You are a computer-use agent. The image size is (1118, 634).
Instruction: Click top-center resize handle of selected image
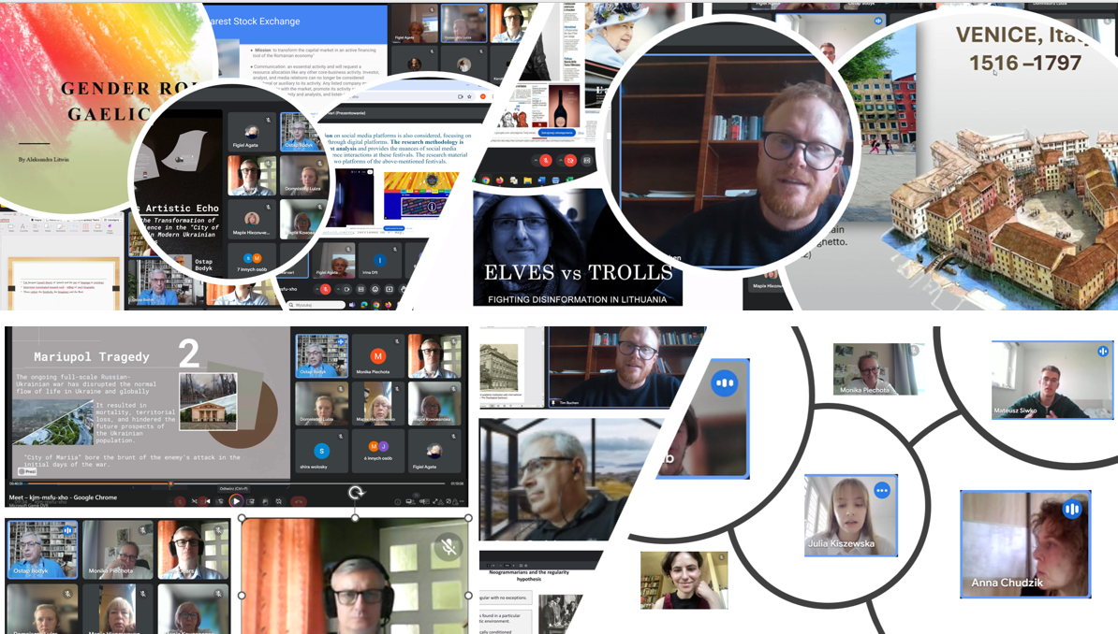(355, 518)
